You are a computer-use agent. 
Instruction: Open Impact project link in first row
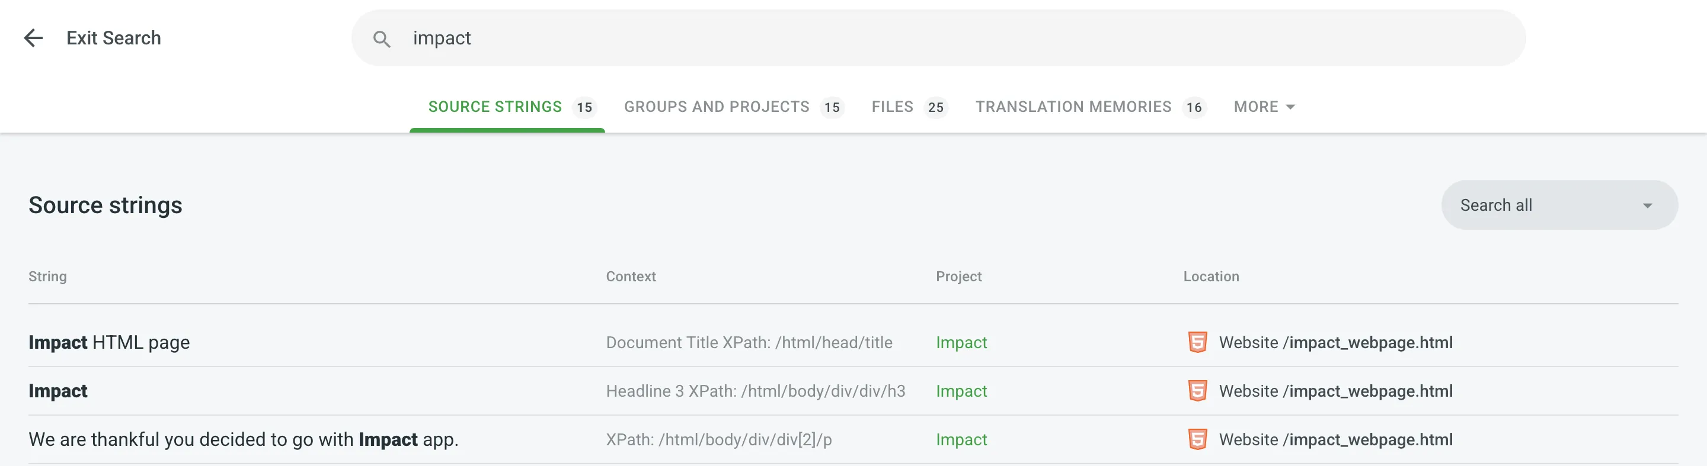(961, 342)
